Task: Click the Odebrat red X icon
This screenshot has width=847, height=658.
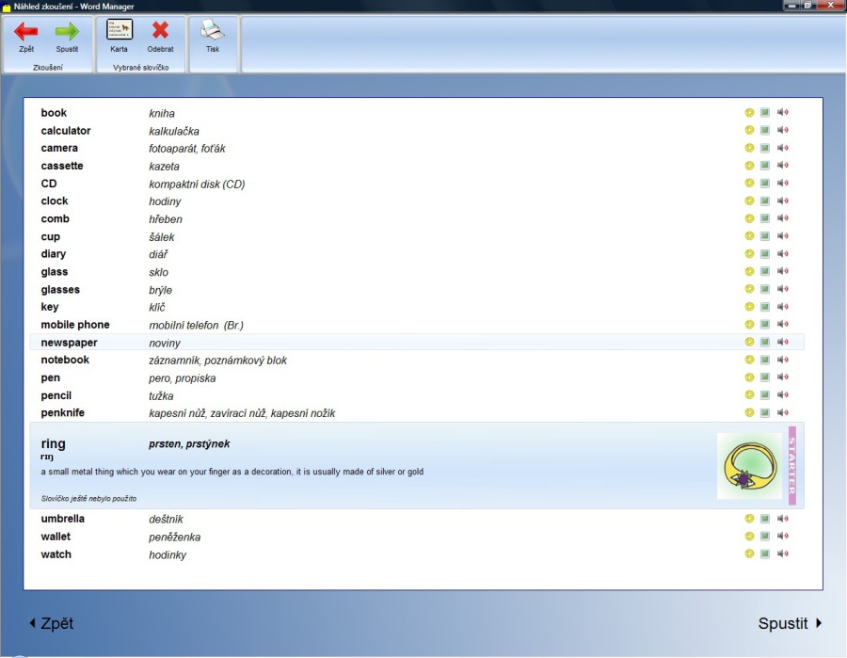Action: pos(160,30)
